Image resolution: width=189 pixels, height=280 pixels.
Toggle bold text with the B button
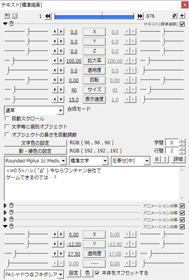pos(157,159)
